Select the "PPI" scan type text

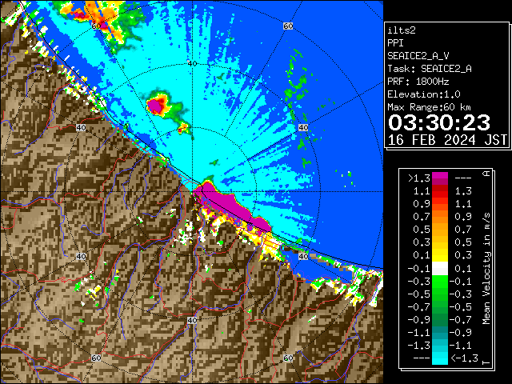tap(395, 43)
